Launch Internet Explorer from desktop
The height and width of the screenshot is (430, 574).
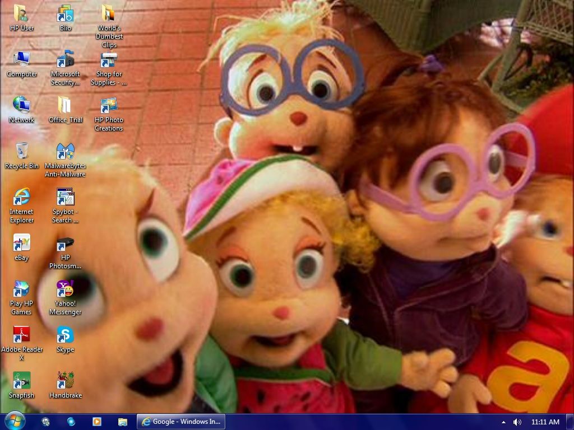pos(22,206)
